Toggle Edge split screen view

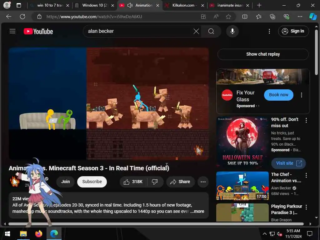(245, 17)
